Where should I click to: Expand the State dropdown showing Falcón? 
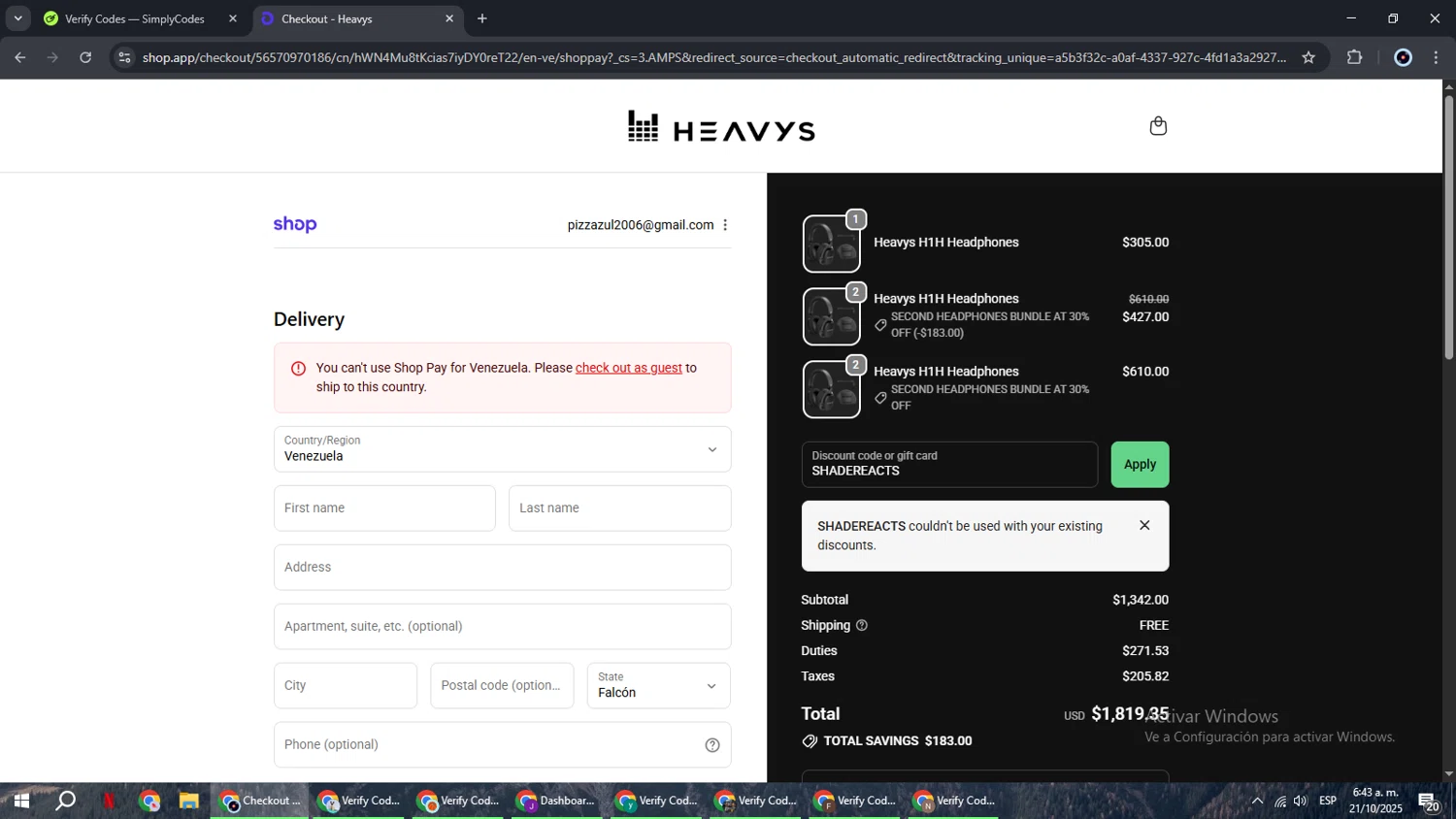658,686
